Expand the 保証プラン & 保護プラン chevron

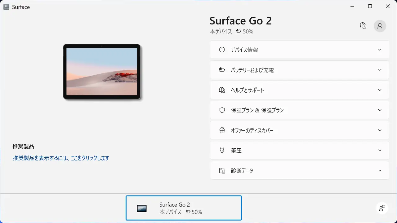pos(380,110)
